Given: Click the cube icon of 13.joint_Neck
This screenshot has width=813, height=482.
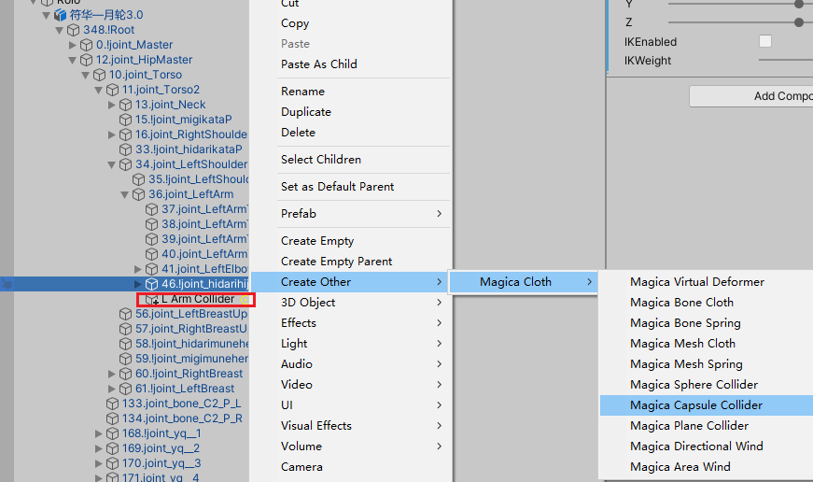Looking at the screenshot, I should click(126, 105).
